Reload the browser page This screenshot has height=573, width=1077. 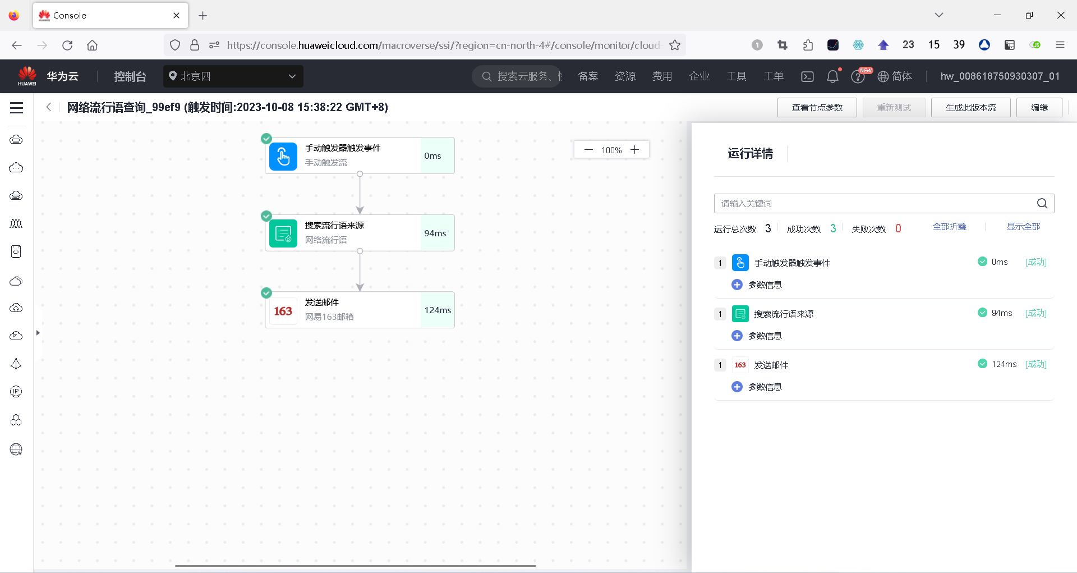[67, 45]
